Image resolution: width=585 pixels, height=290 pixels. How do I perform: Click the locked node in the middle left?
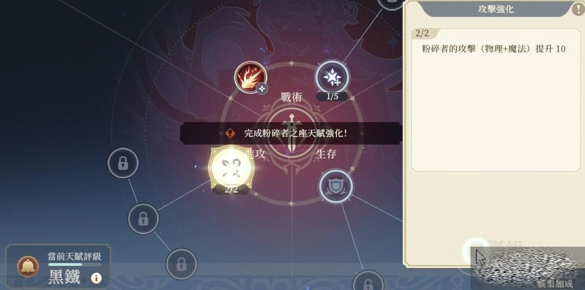tap(143, 219)
